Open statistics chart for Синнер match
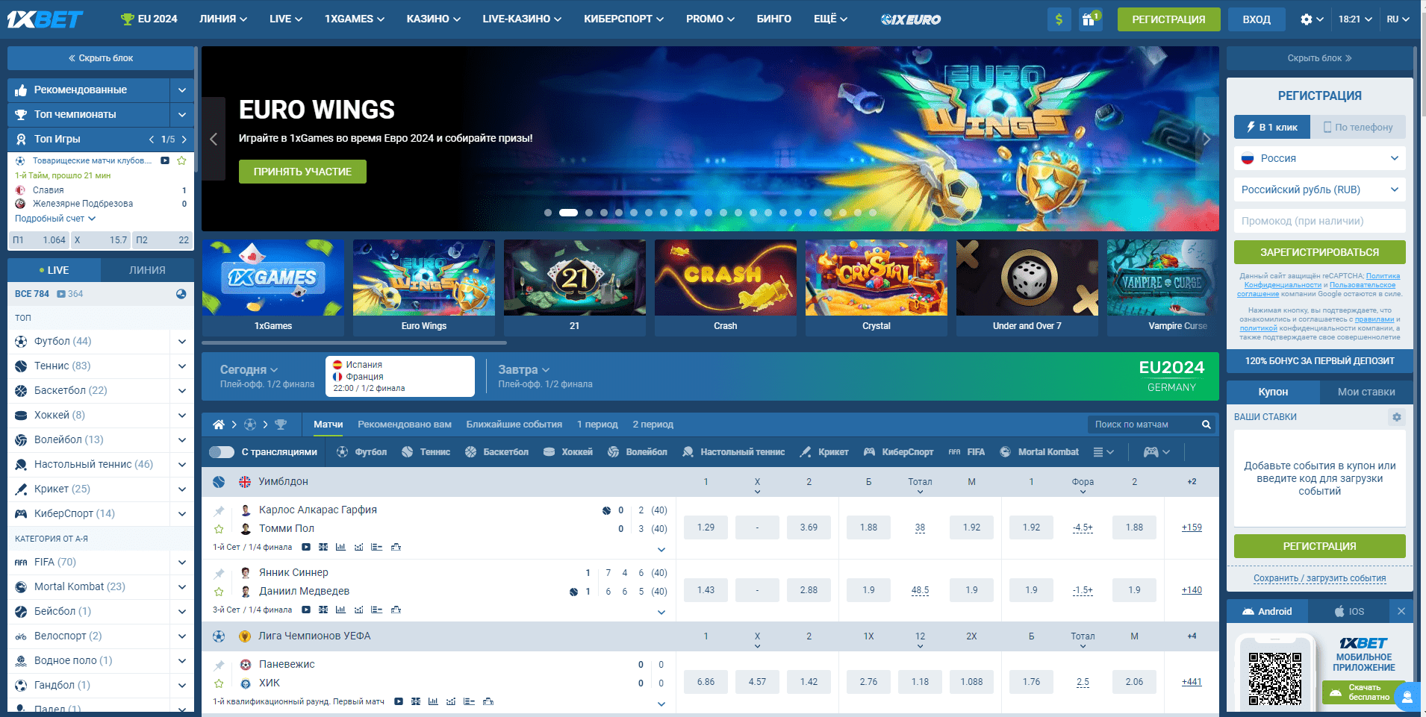Viewport: 1426px width, 717px height. tap(340, 610)
